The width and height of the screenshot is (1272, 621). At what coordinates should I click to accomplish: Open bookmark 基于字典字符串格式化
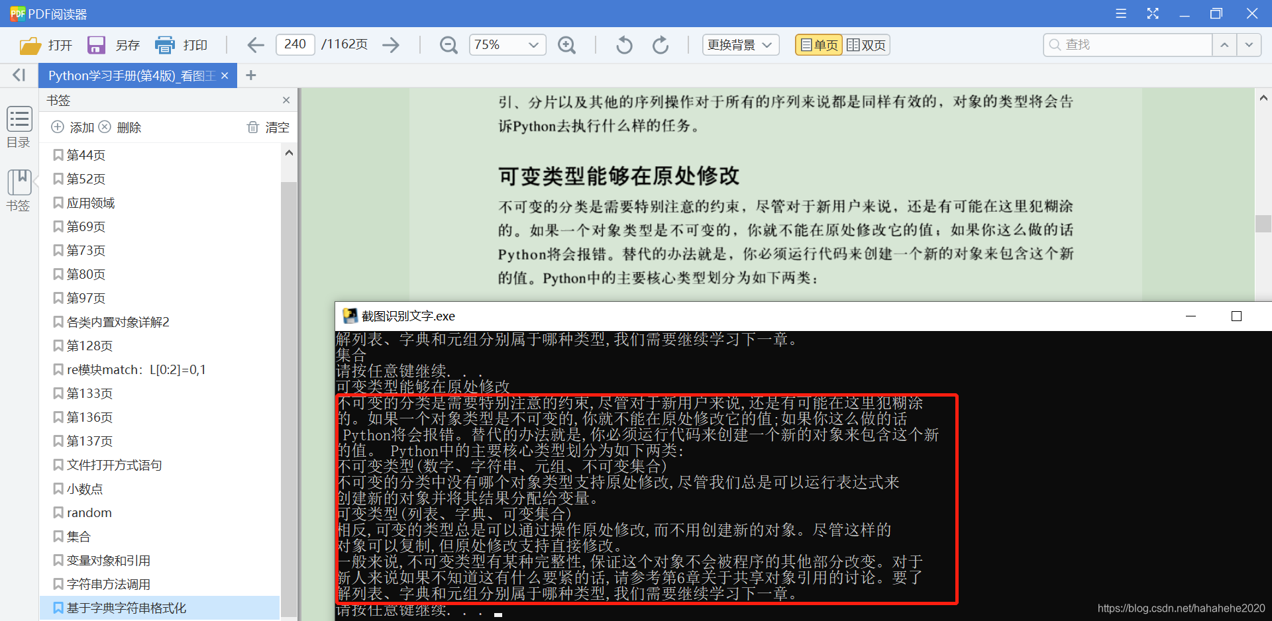(160, 608)
